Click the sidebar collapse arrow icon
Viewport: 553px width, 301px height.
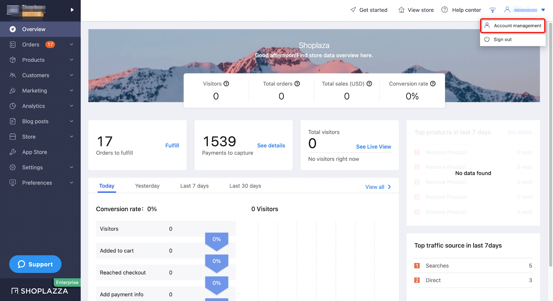pos(72,10)
